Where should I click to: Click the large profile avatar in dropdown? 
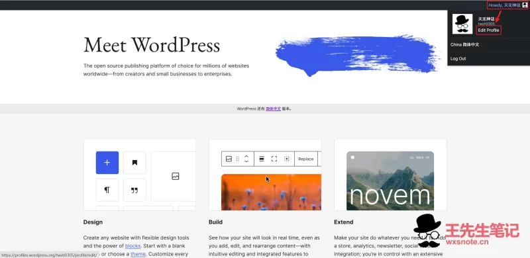tap(462, 24)
